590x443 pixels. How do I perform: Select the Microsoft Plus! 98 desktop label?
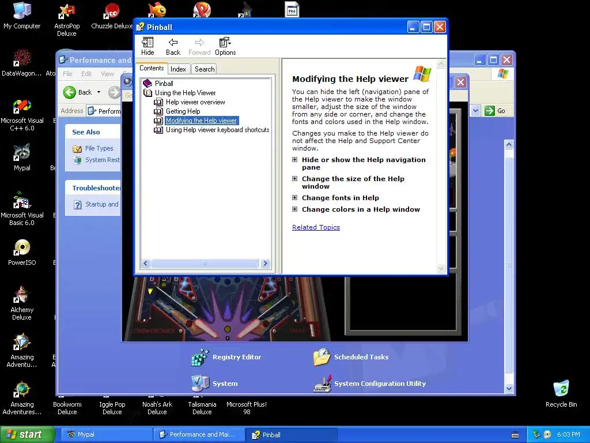(247, 408)
